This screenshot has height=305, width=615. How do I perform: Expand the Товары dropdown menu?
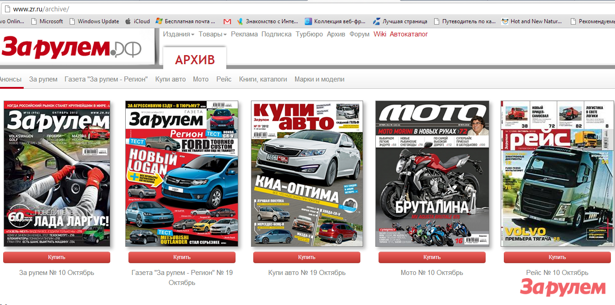pyautogui.click(x=212, y=34)
